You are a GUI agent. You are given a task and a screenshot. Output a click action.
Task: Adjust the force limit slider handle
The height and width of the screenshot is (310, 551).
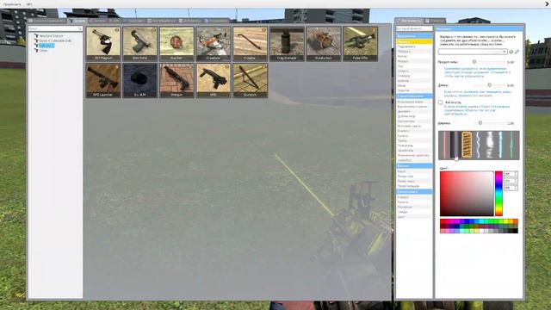pos(474,62)
